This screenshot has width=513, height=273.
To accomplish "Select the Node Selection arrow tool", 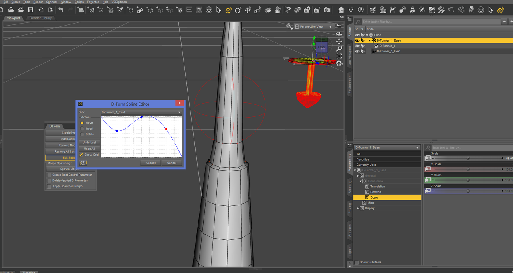I will [219, 10].
